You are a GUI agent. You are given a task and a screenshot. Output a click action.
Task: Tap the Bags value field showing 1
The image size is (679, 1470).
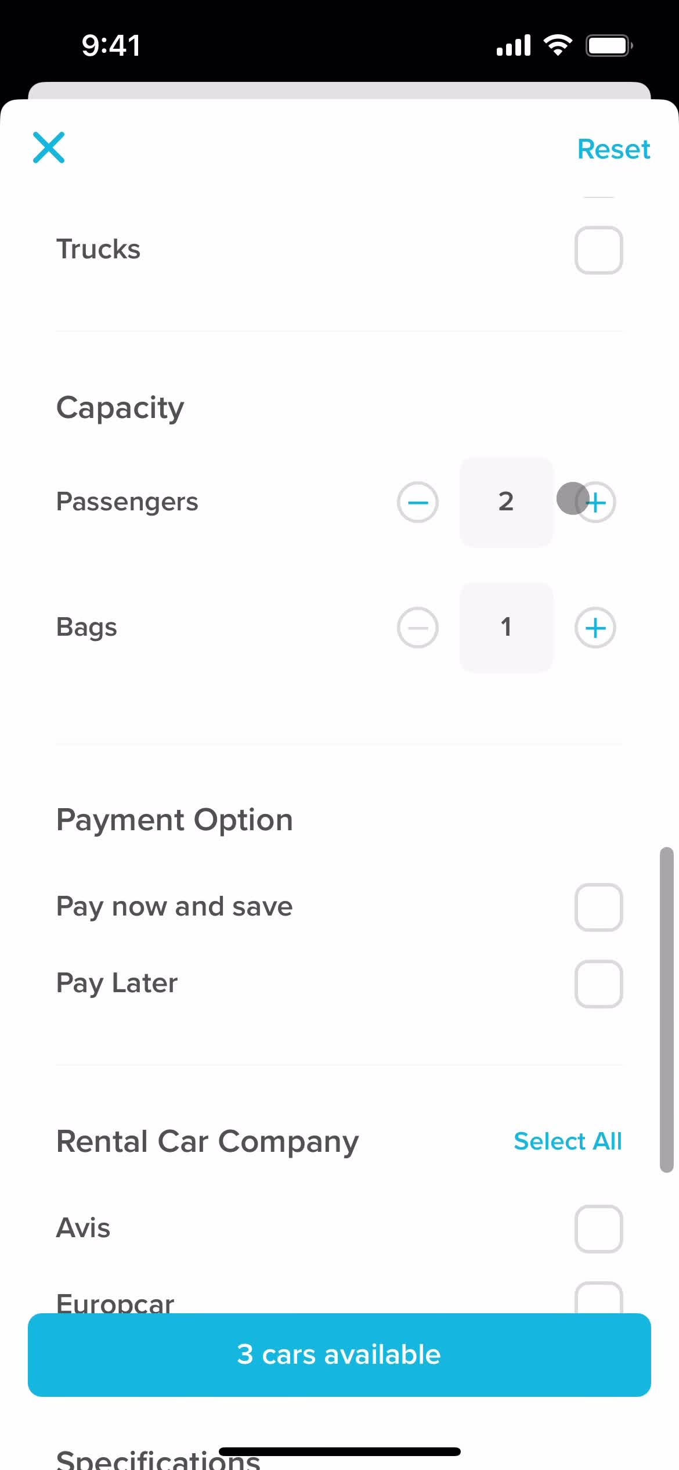(506, 628)
